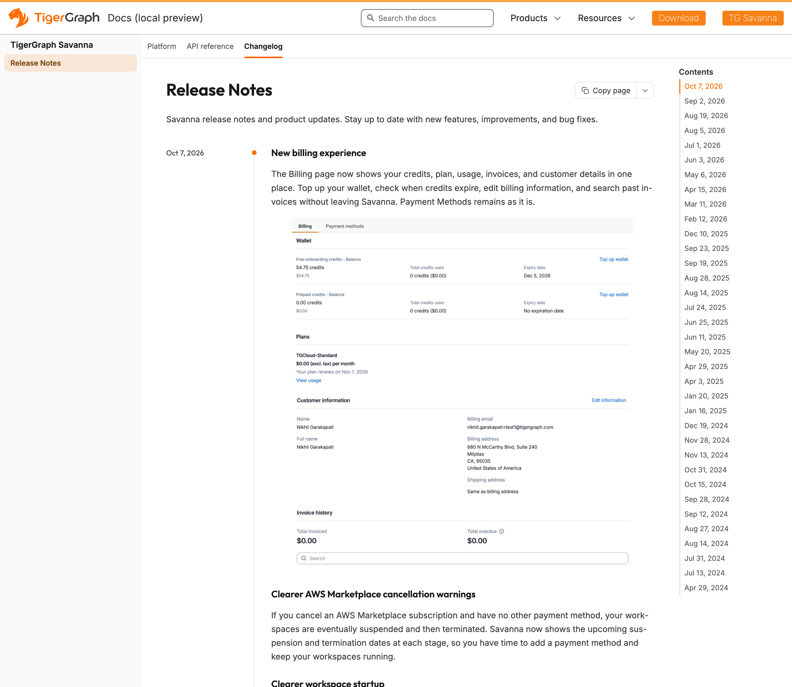Jump to Jun 11, 2025 in Contents
Screen dimensions: 792x687
705,337
